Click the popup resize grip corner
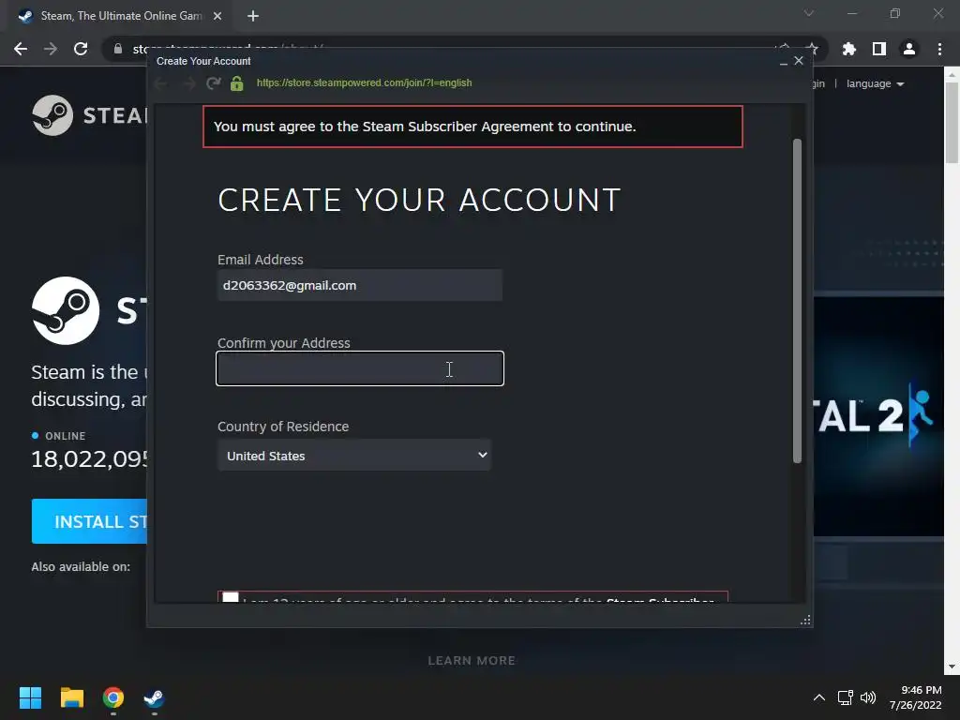The width and height of the screenshot is (960, 720). [x=805, y=621]
